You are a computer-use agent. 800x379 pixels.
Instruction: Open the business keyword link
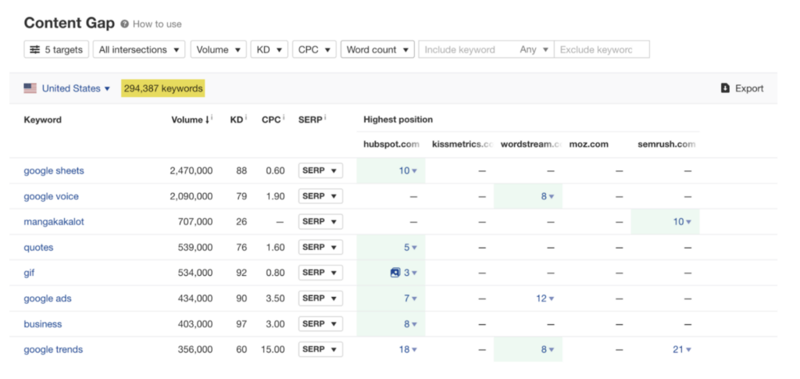[43, 324]
